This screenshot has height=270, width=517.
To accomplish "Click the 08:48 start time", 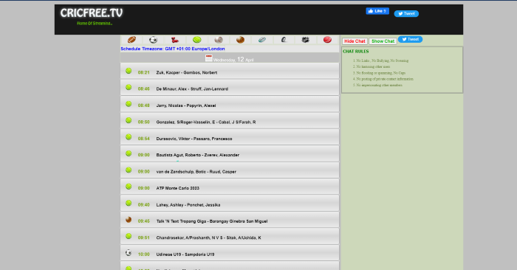I will click(x=144, y=105).
